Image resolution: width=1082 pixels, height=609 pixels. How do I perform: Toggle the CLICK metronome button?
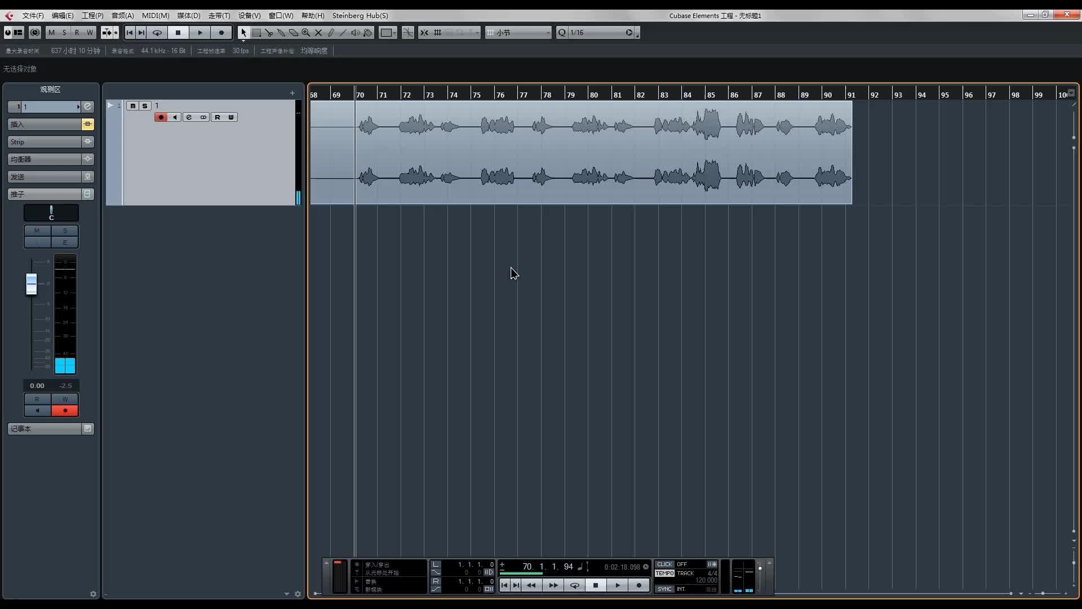(664, 564)
